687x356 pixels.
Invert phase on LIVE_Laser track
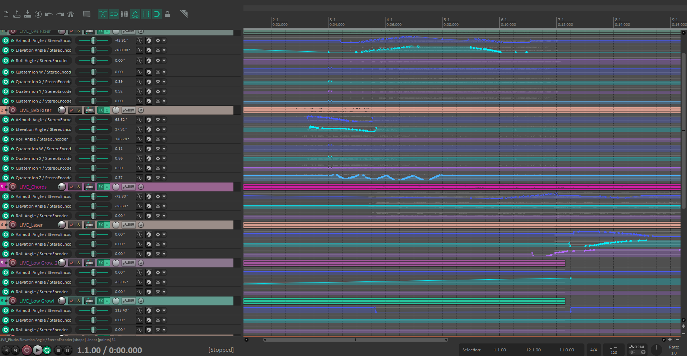[x=141, y=225]
